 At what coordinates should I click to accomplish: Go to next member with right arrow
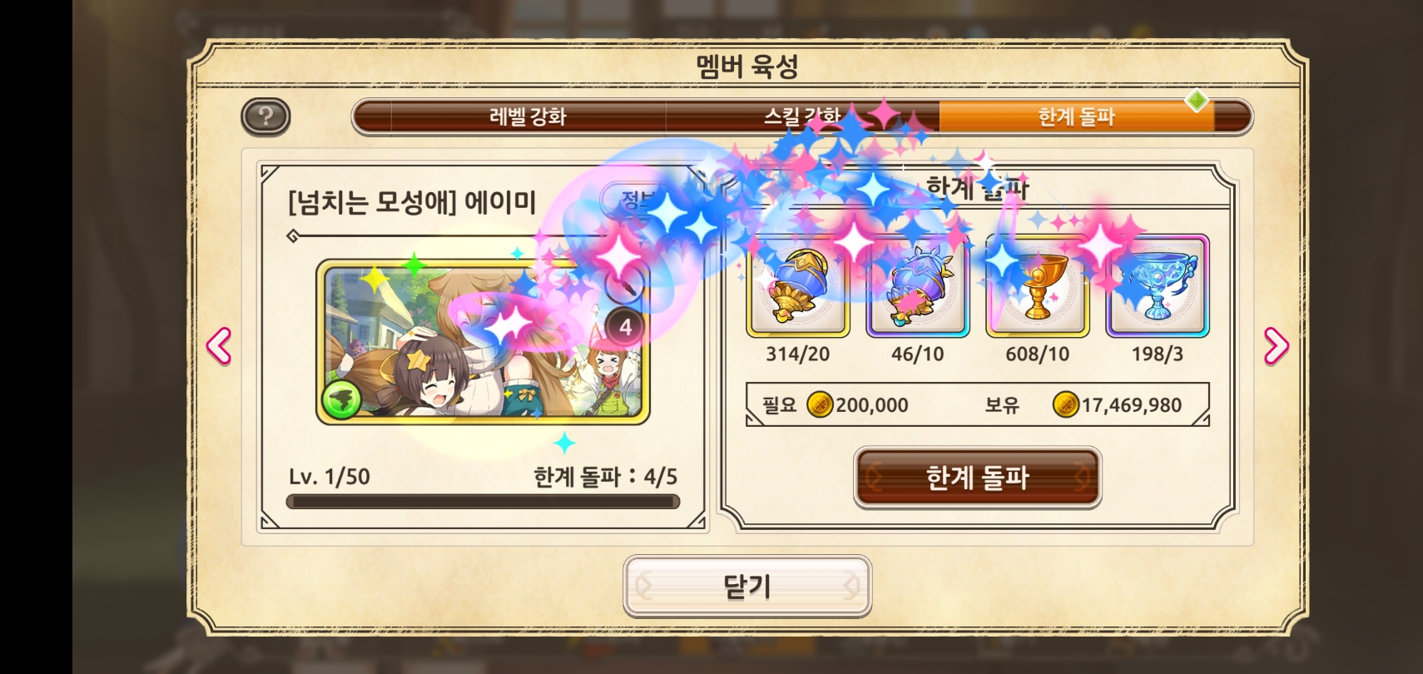point(1276,346)
